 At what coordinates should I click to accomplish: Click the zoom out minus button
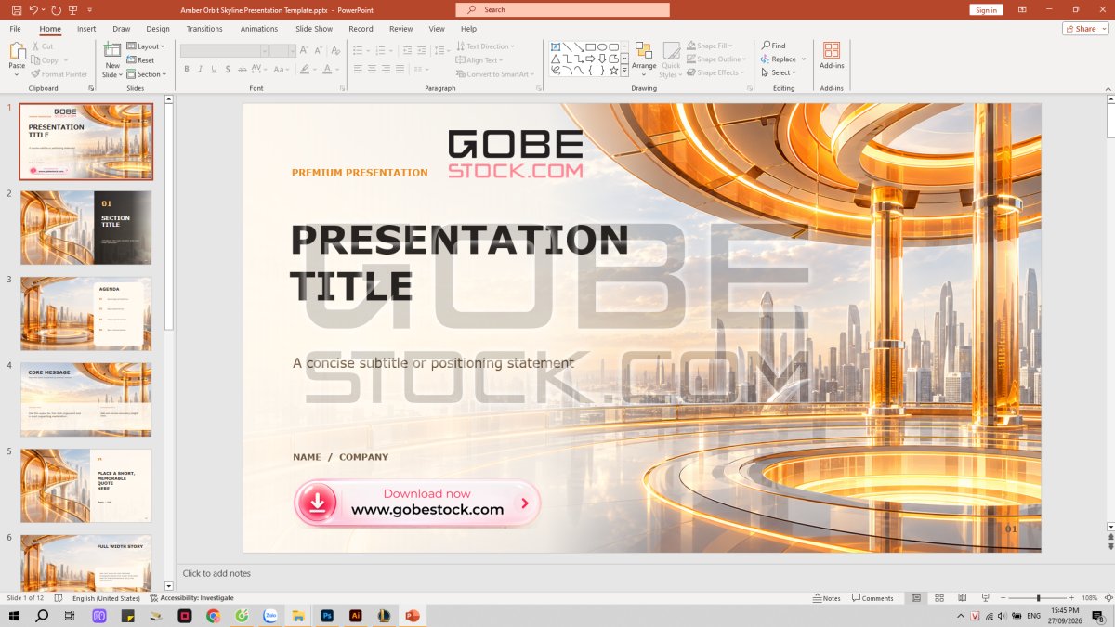[x=1003, y=598]
